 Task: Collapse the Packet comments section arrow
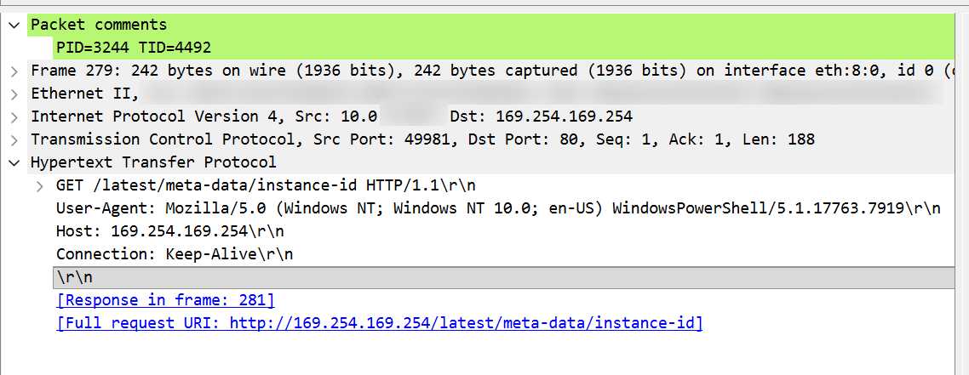[x=14, y=25]
